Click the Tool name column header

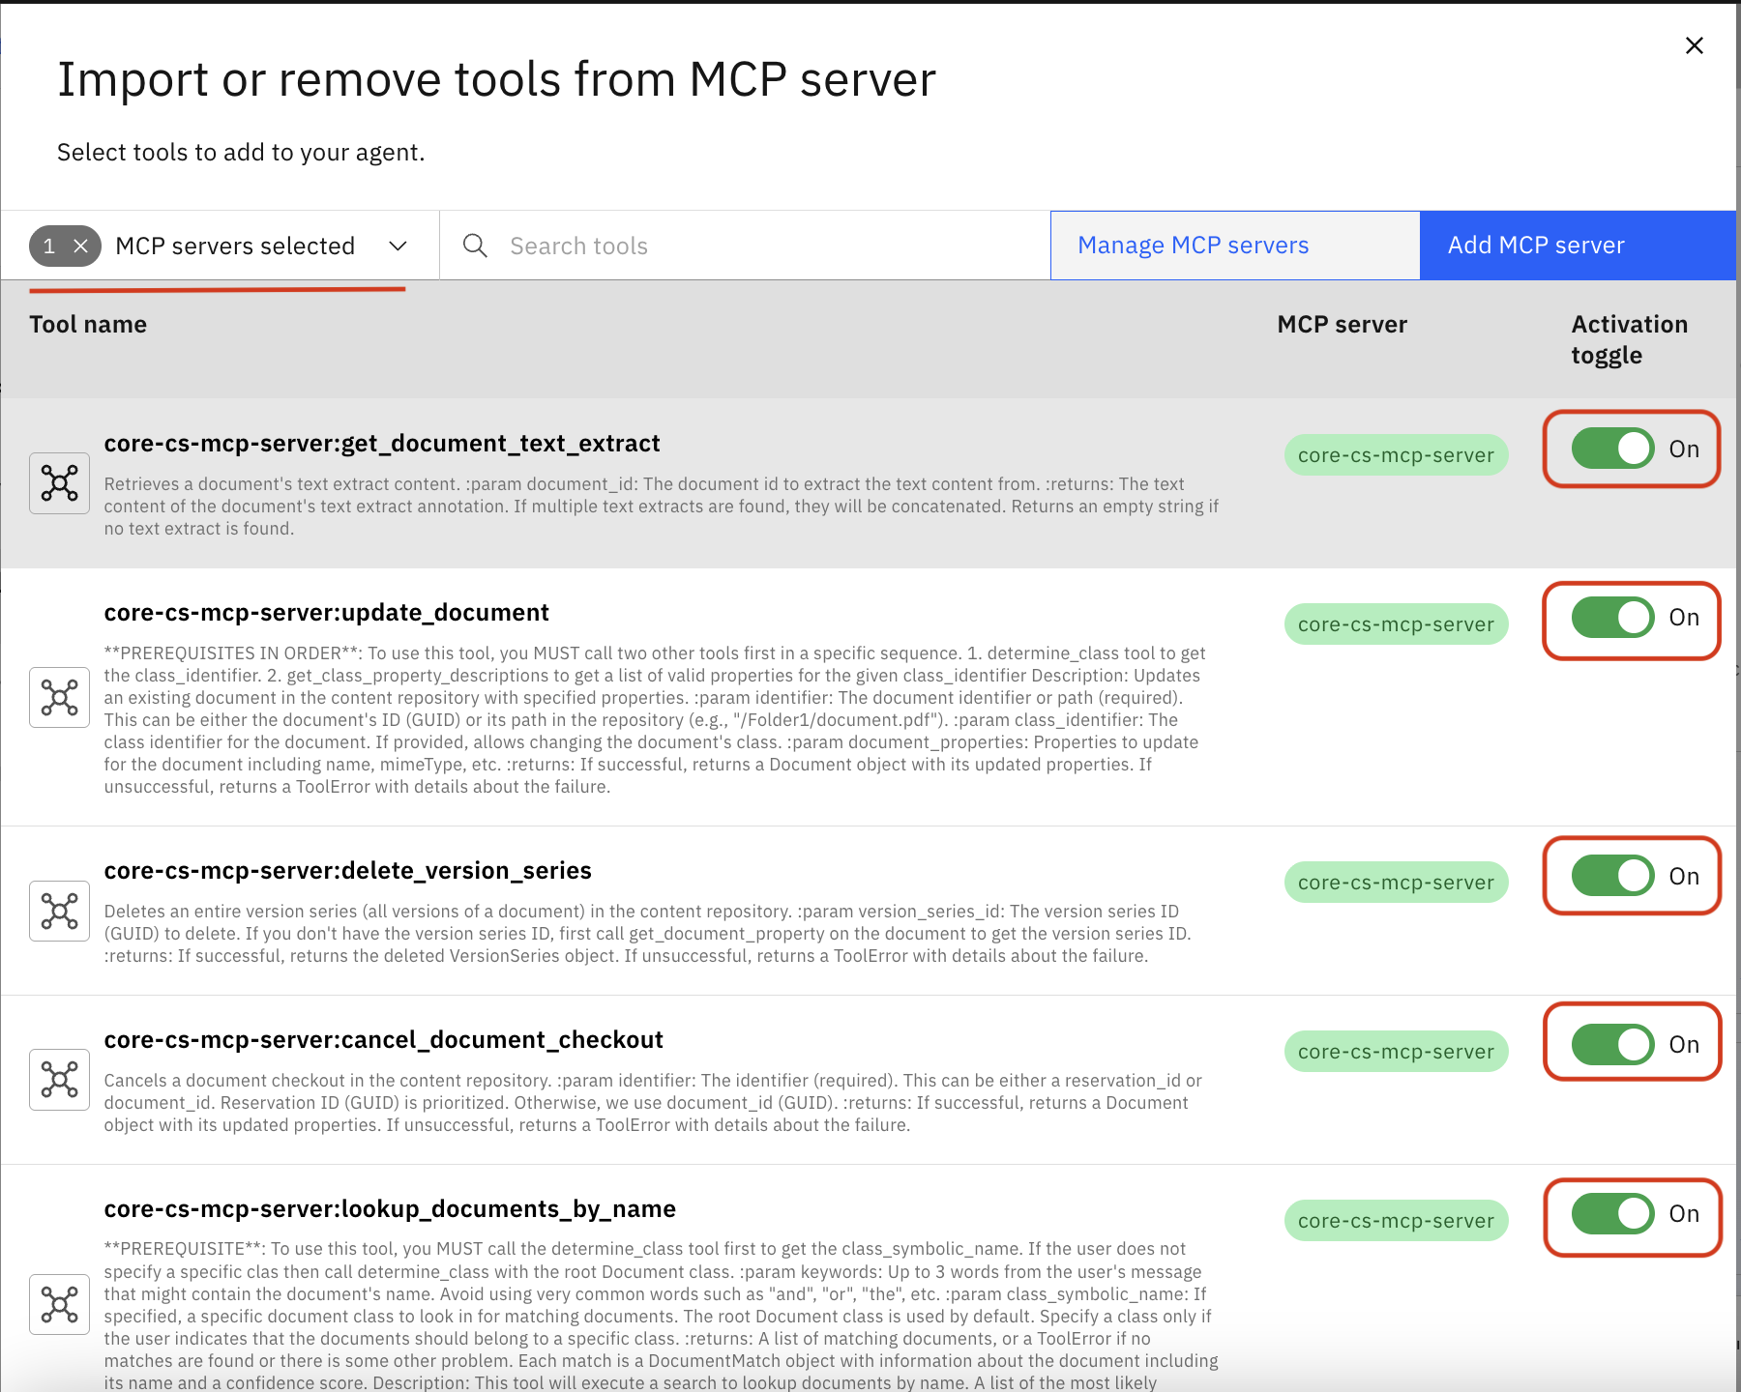coord(88,324)
